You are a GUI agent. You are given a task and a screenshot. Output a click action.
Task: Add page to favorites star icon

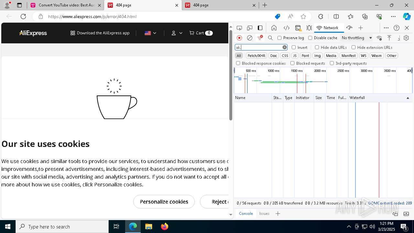[x=303, y=17]
